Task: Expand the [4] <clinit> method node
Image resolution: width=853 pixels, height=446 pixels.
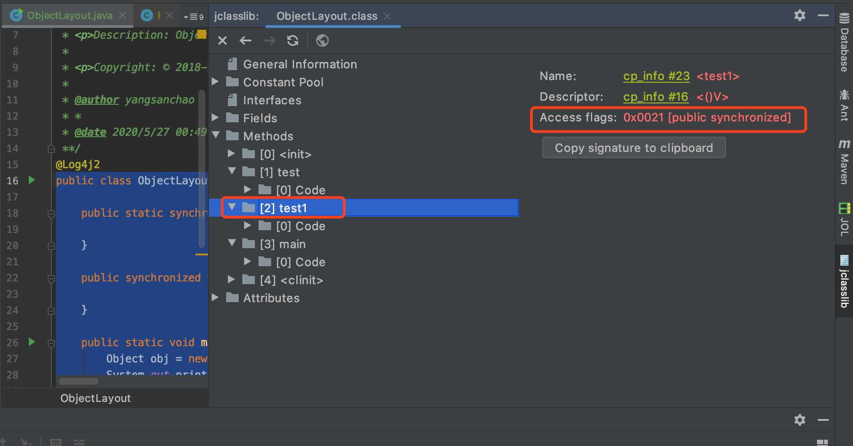Action: coord(231,280)
